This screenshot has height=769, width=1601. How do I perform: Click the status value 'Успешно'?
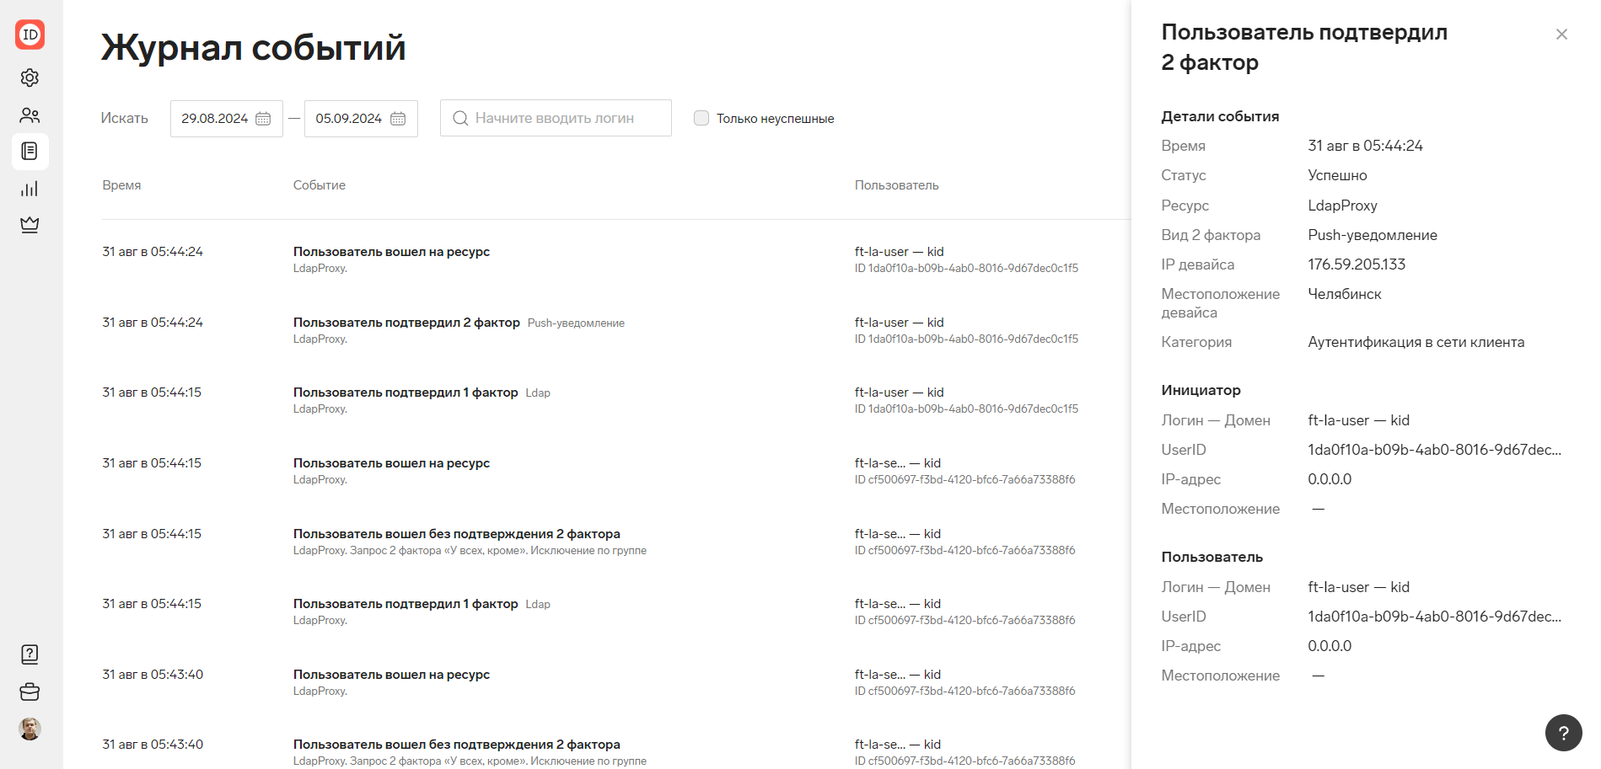(x=1337, y=175)
